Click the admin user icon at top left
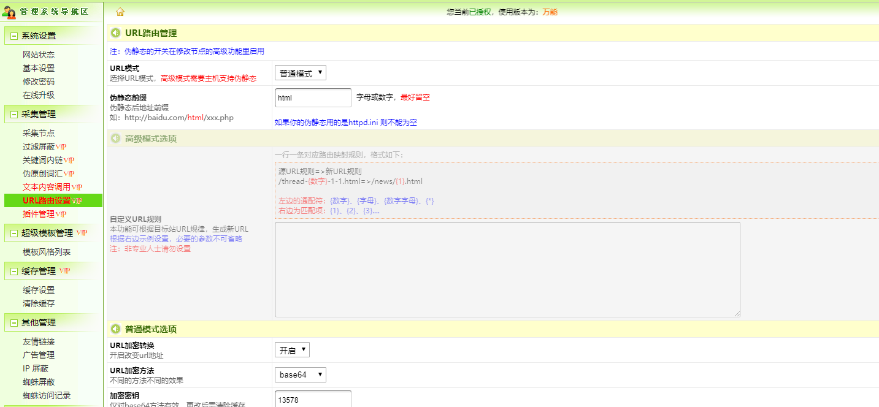The height and width of the screenshot is (407, 879). coord(9,12)
